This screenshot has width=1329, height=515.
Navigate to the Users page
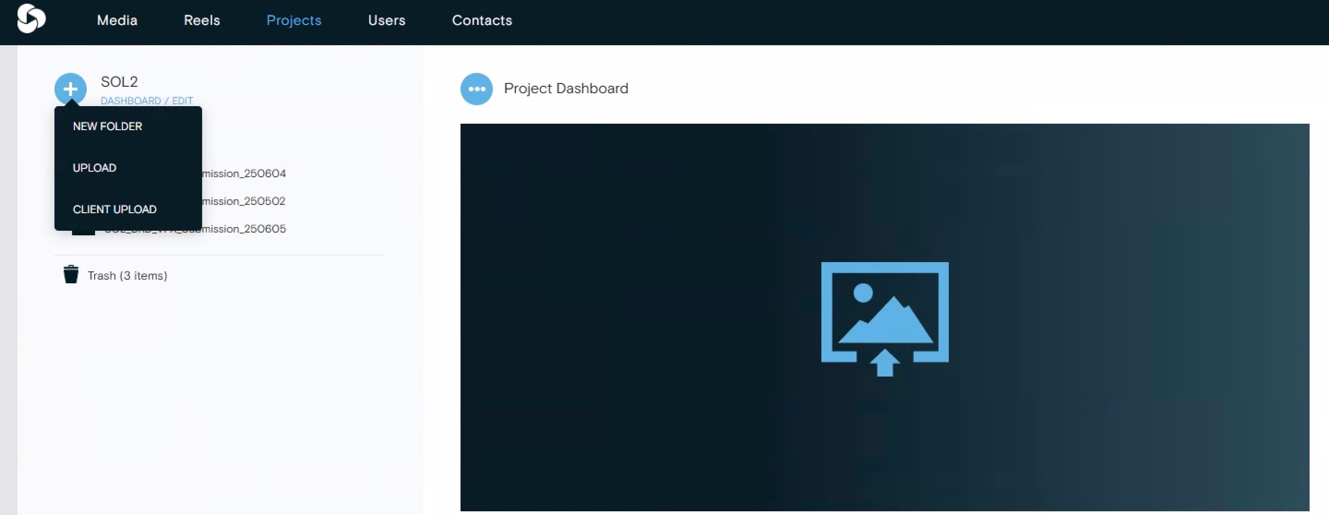(x=386, y=20)
